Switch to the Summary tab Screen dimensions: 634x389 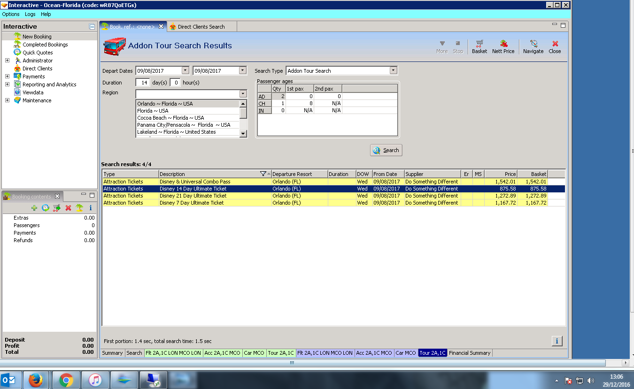point(112,353)
